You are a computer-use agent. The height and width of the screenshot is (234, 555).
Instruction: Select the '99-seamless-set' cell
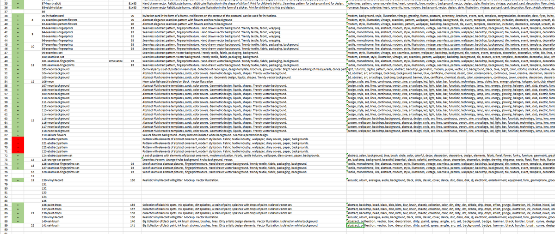tap(74, 53)
